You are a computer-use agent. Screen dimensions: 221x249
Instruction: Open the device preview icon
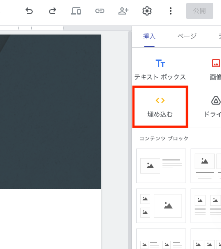[76, 11]
